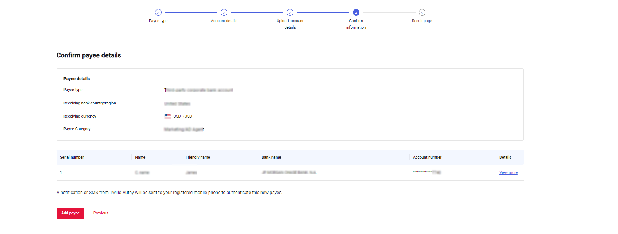The height and width of the screenshot is (234, 618).
Task: Select the Confirm information step label
Action: pos(356,24)
